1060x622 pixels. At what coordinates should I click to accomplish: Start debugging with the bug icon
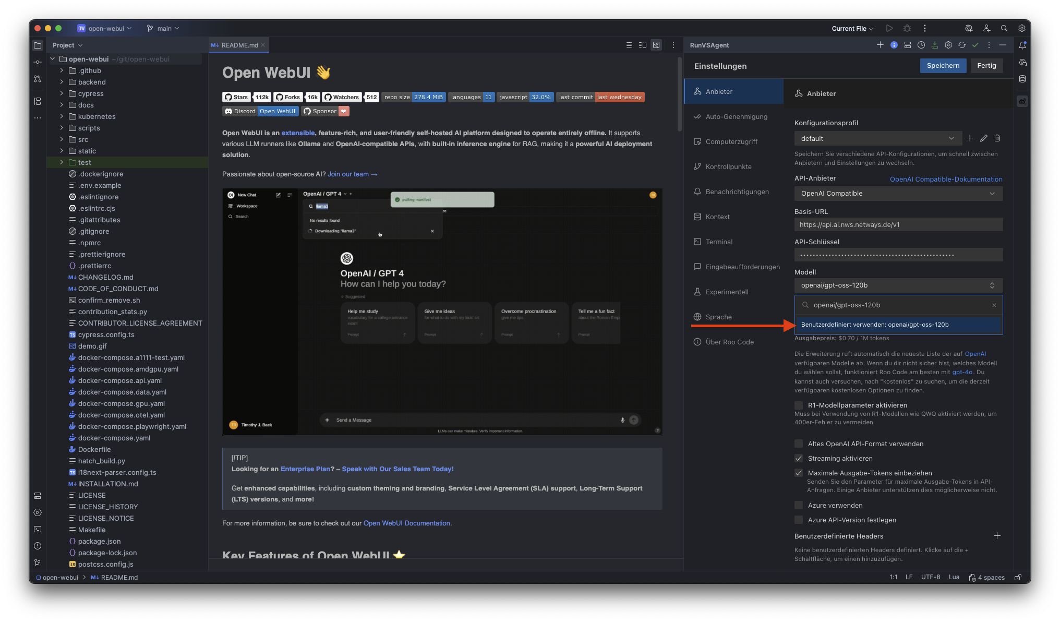[907, 28]
